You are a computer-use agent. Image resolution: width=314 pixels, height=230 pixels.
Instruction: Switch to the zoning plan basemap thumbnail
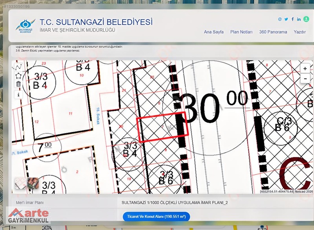(x=20, y=183)
